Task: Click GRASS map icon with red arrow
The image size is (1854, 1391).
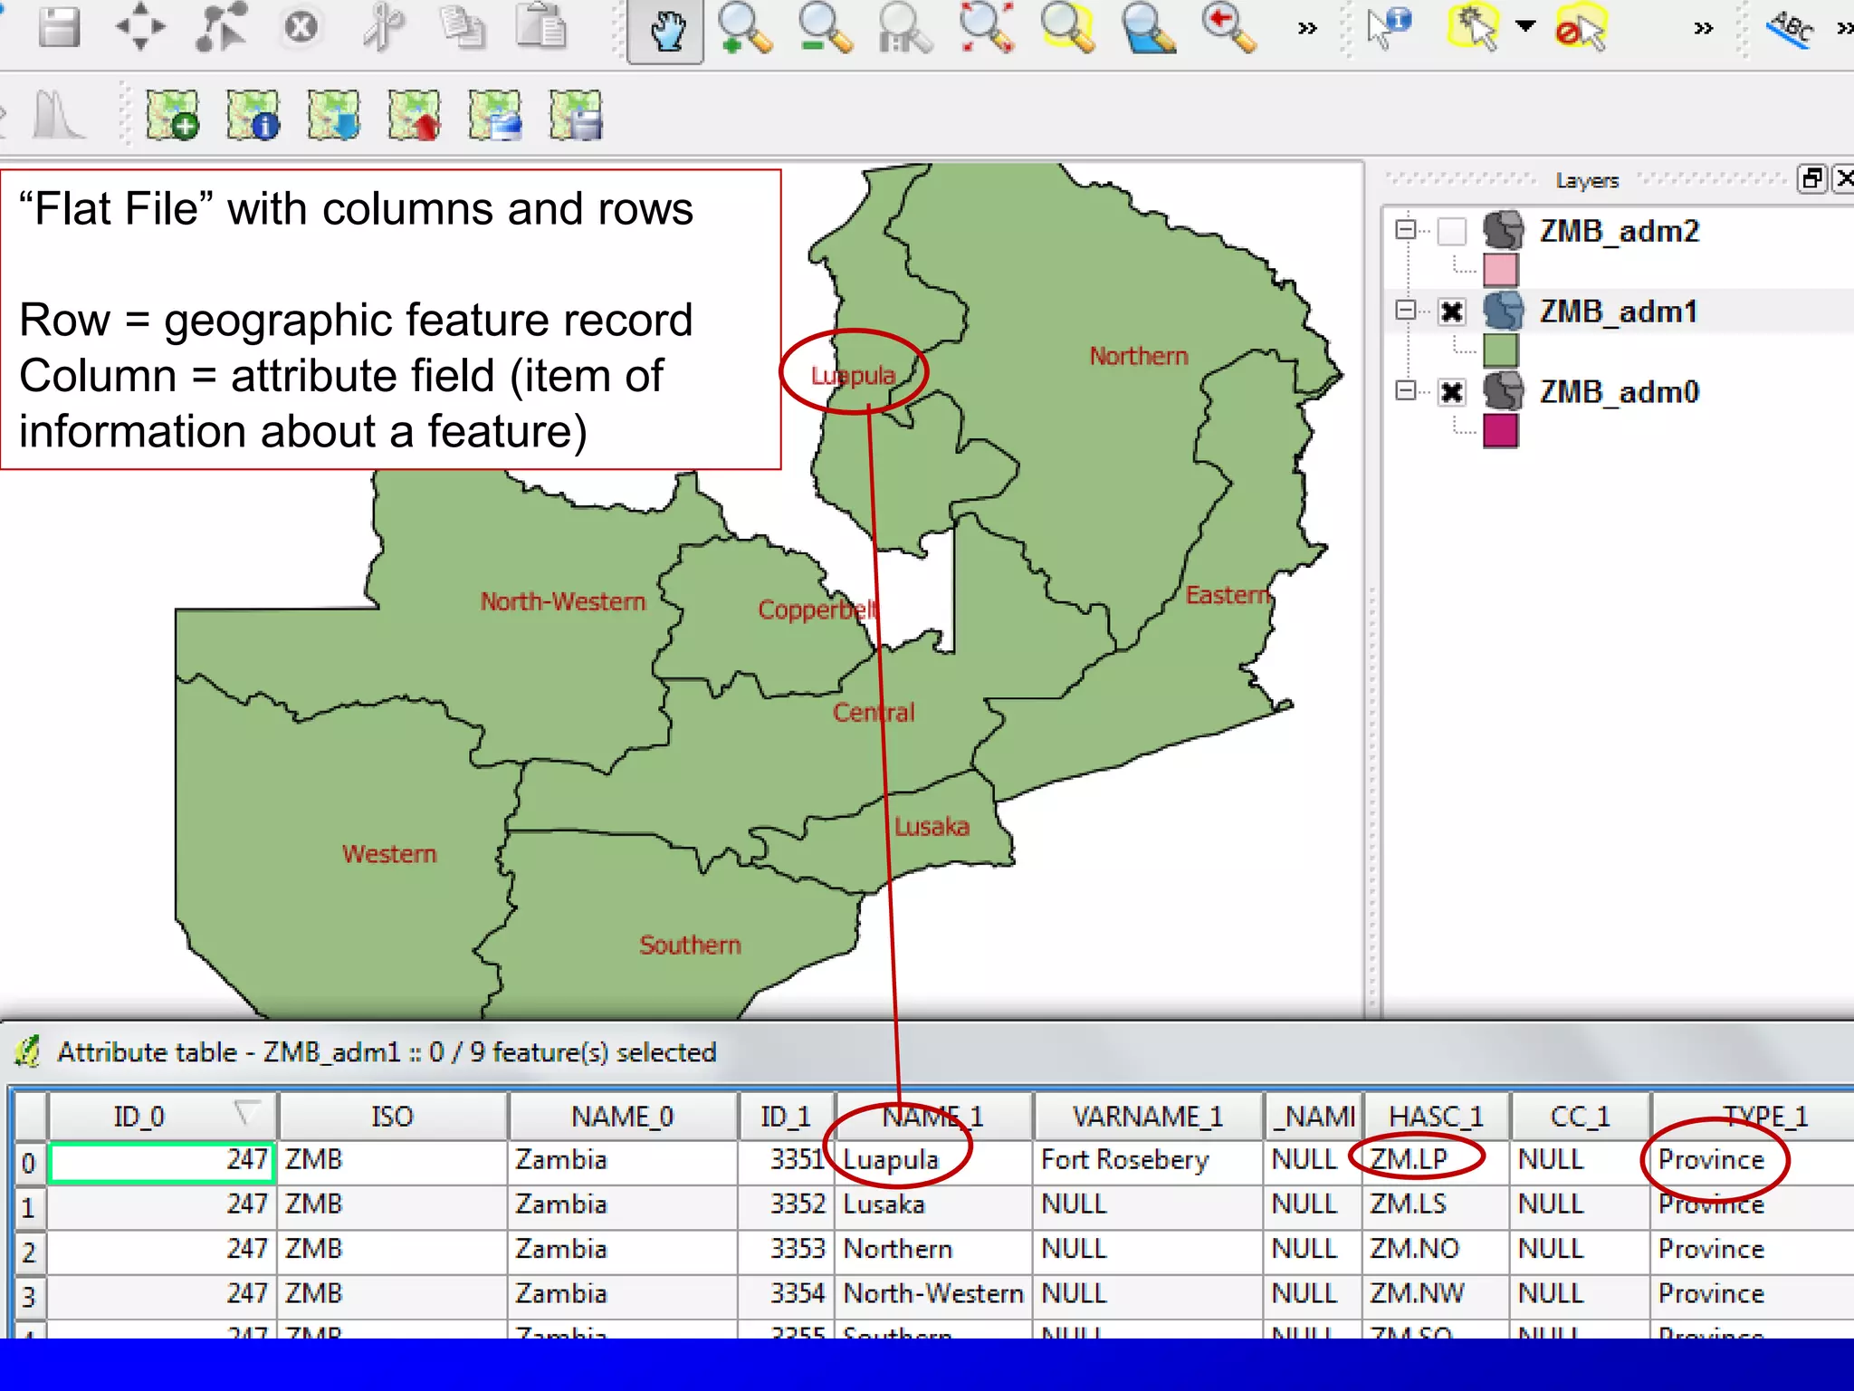Action: click(415, 115)
